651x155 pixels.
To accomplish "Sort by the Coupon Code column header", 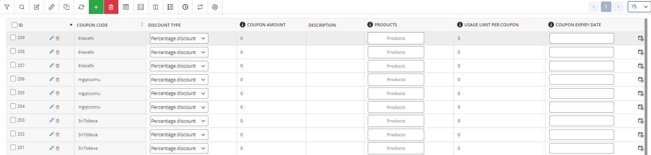I will (92, 25).
